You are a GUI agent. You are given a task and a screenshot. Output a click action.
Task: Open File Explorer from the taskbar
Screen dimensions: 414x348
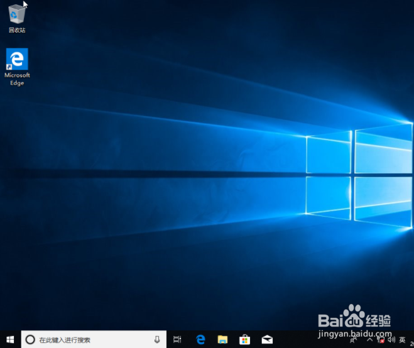click(x=222, y=340)
